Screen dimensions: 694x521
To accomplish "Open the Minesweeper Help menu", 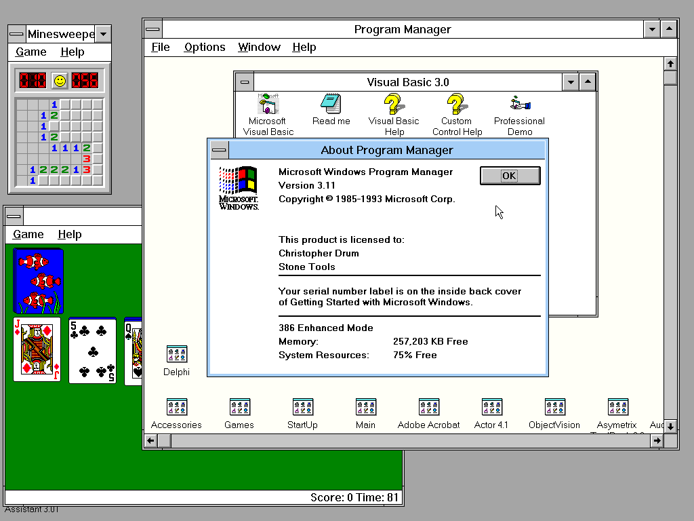I will (x=72, y=52).
